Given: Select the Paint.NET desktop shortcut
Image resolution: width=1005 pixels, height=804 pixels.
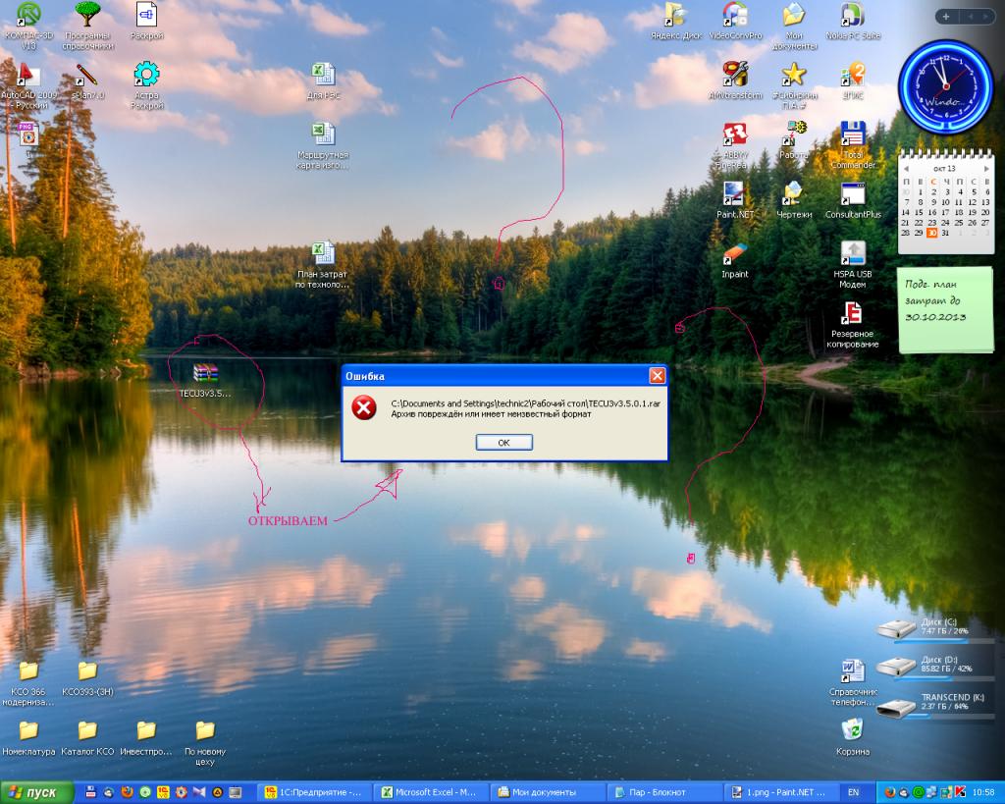Looking at the screenshot, I should tap(734, 193).
